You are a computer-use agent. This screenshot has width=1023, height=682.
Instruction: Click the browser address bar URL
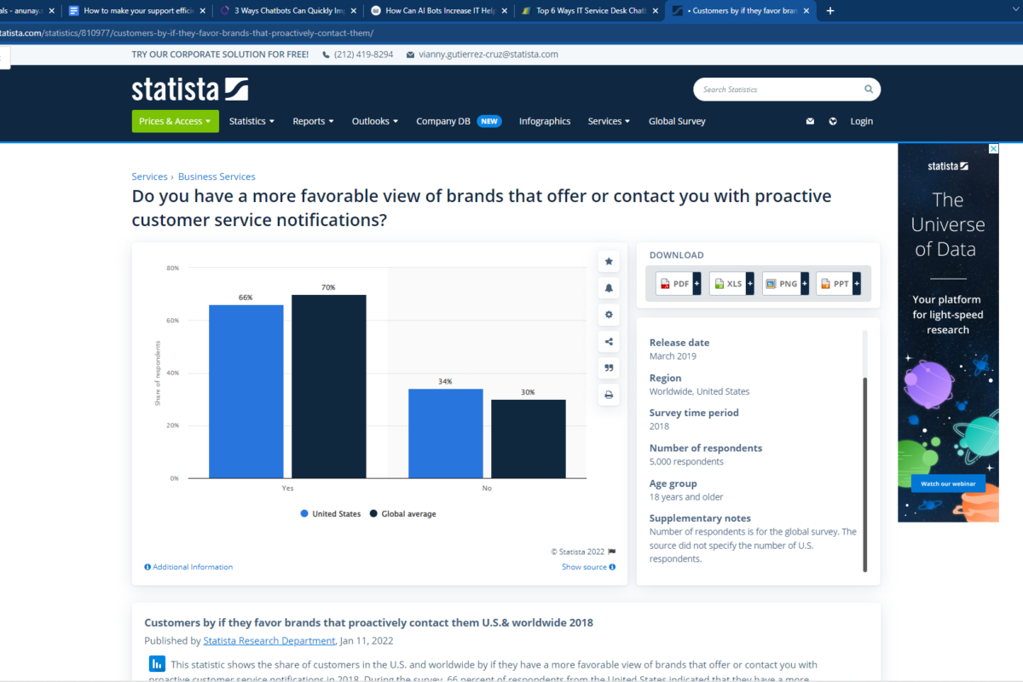pyautogui.click(x=187, y=33)
